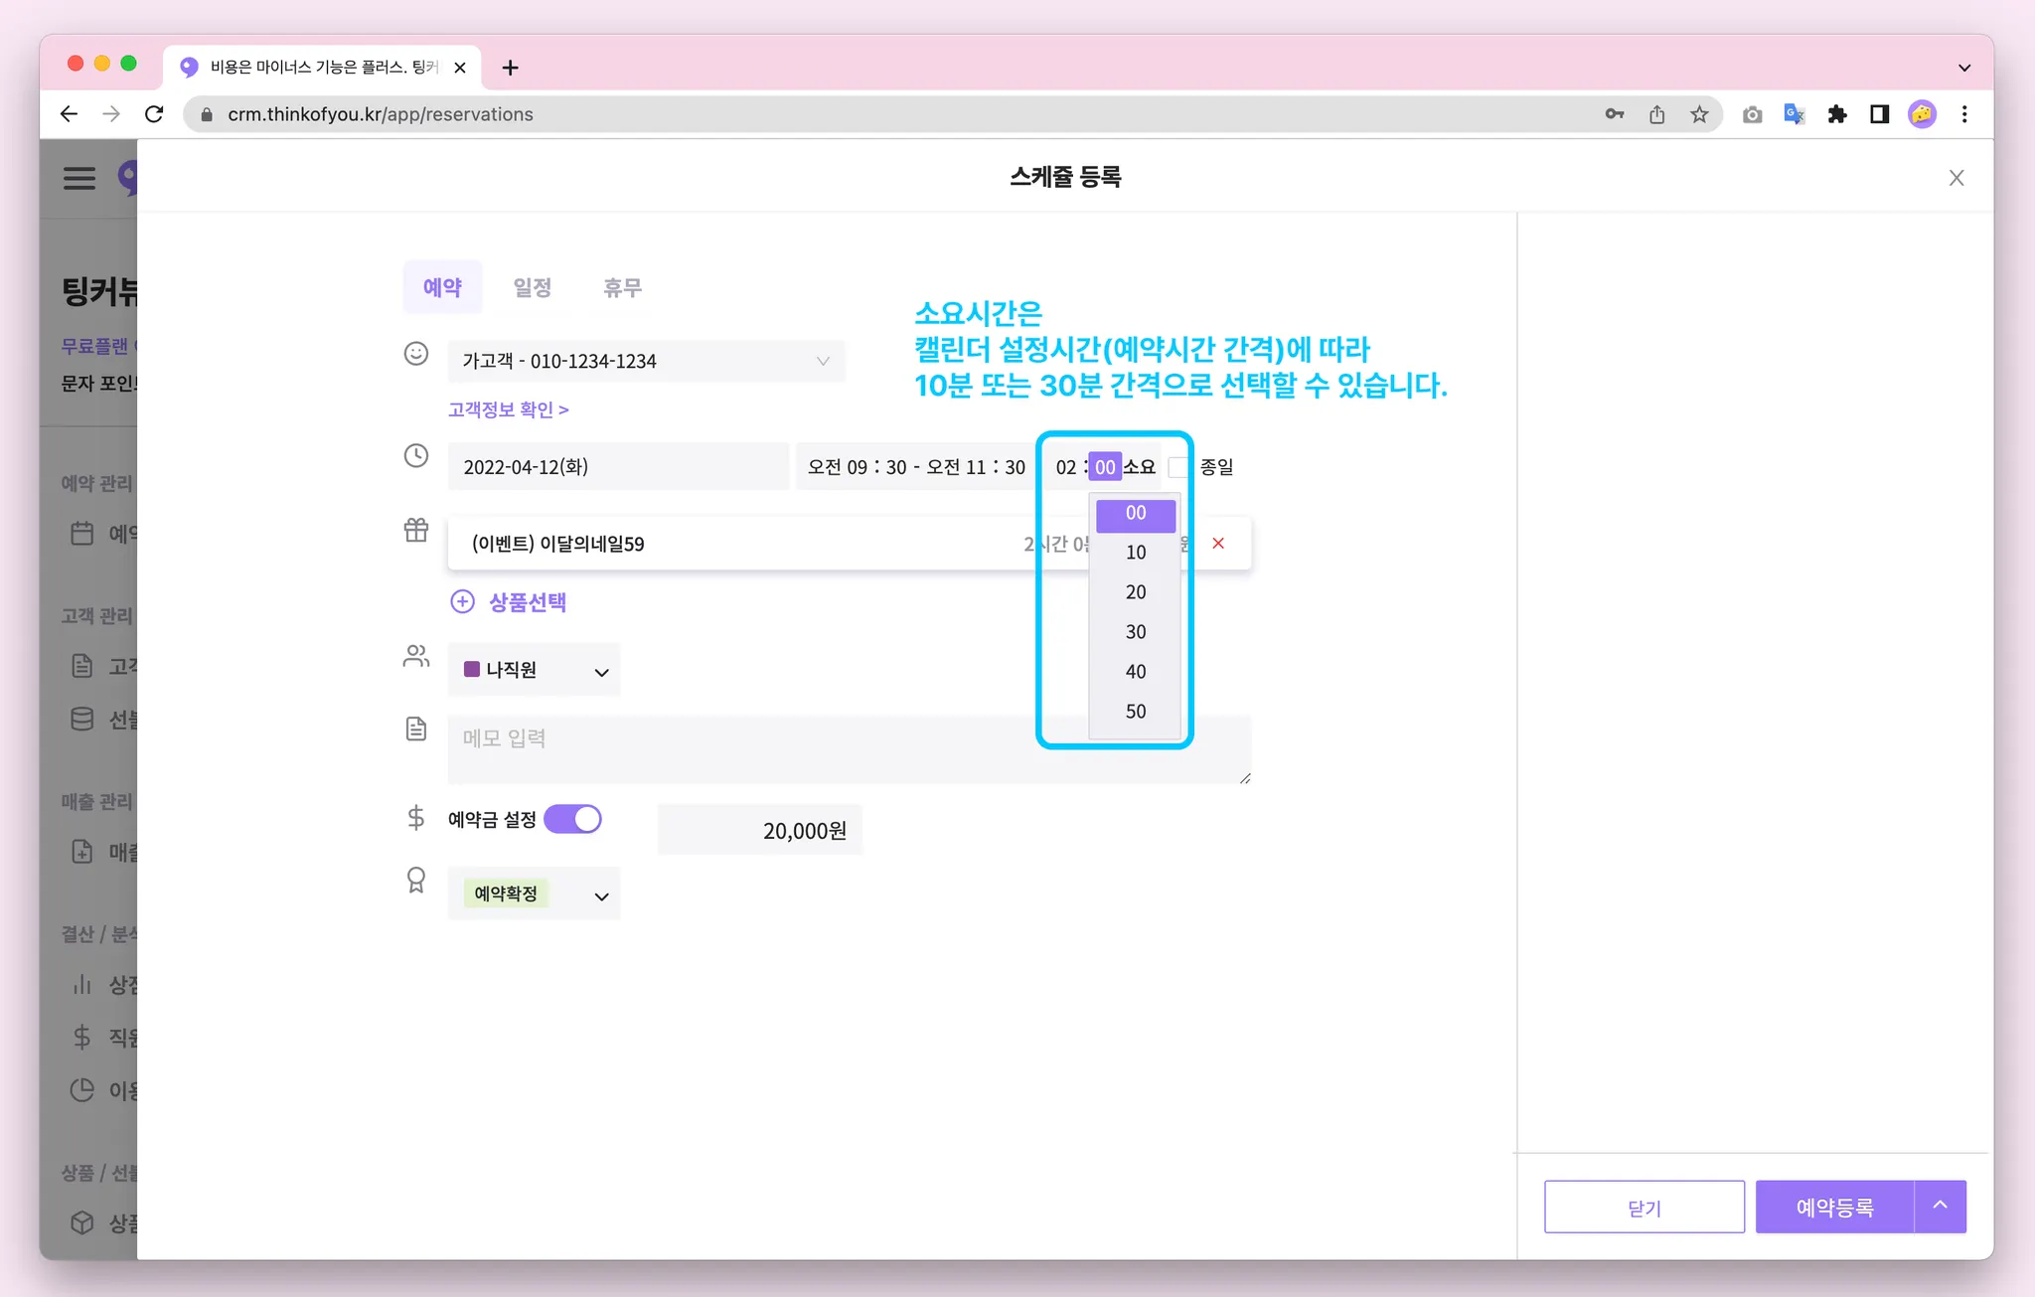Click the red X to remove 이달의네일59 product

[1218, 543]
